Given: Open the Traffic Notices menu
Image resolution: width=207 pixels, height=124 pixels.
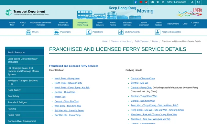Looking at the screenshot, I should tap(159, 24).
